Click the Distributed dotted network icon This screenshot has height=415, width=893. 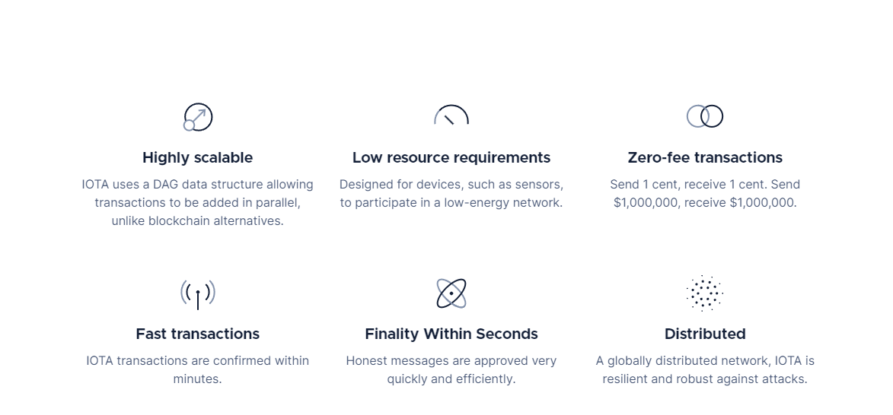[705, 293]
